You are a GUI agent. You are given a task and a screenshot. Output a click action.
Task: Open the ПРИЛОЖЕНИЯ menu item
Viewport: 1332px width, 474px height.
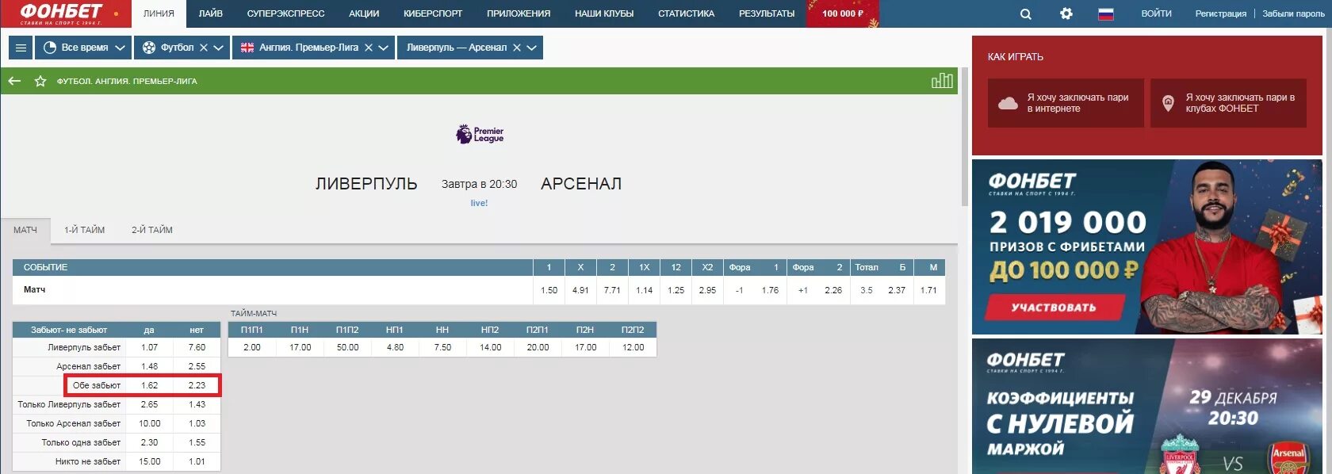point(519,13)
